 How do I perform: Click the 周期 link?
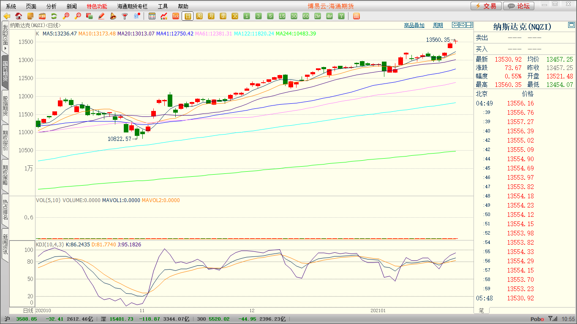438,25
